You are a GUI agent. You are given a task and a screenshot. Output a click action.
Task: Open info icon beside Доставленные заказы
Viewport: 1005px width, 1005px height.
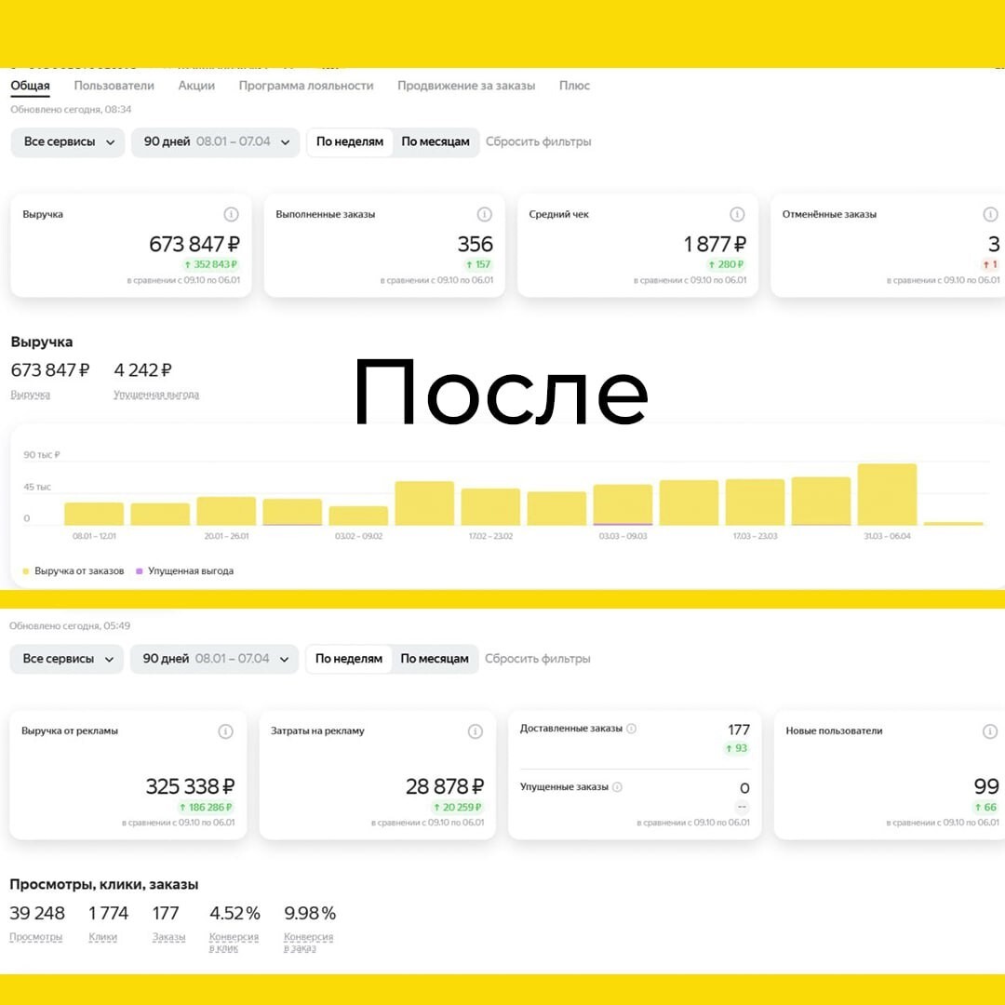(631, 729)
